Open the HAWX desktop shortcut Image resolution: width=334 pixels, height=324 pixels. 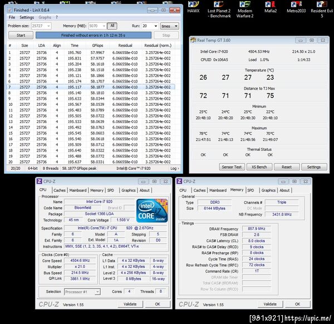point(193,7)
